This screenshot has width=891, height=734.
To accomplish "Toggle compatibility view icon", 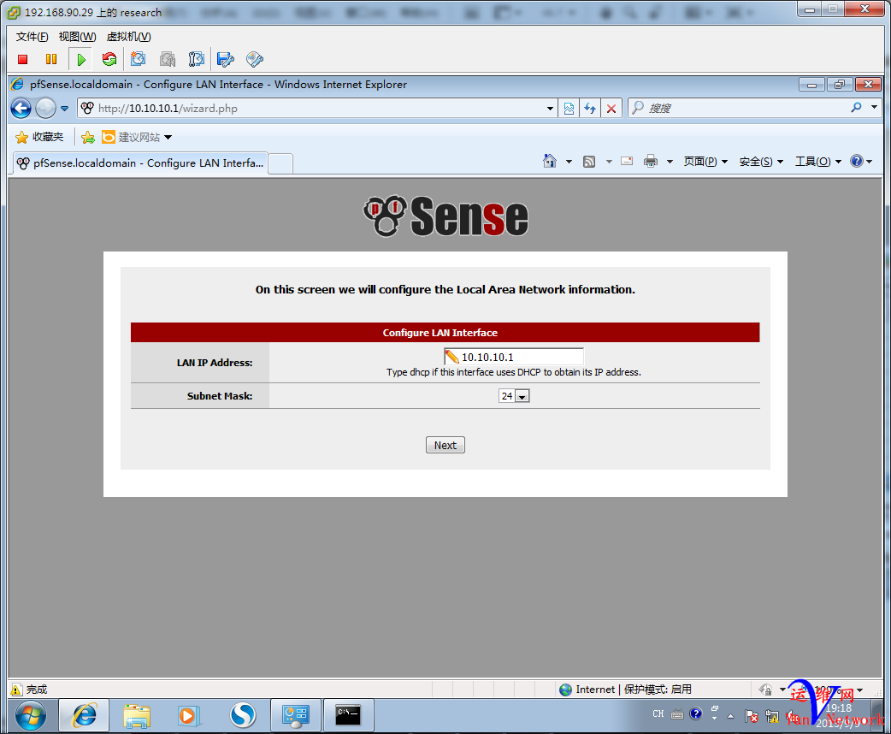I will [569, 108].
